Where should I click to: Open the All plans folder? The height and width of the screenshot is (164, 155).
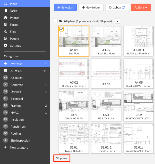[61, 21]
